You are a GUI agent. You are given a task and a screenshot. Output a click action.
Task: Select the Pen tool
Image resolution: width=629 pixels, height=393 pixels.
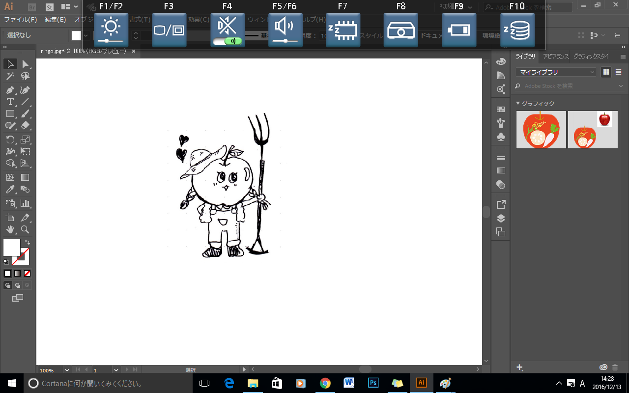click(x=10, y=90)
